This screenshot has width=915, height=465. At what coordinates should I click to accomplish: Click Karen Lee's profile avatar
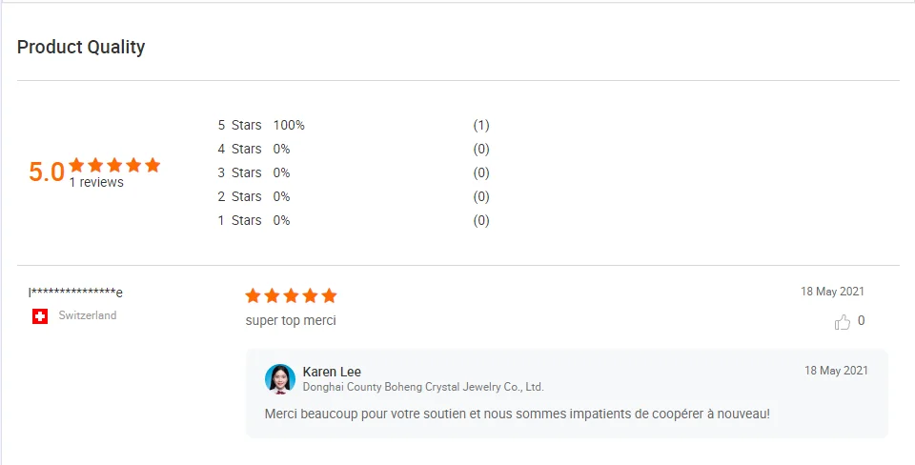pyautogui.click(x=280, y=378)
